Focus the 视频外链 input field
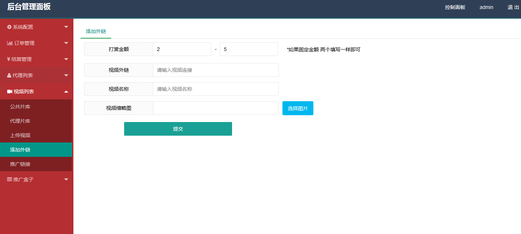The image size is (521, 234). [x=216, y=70]
